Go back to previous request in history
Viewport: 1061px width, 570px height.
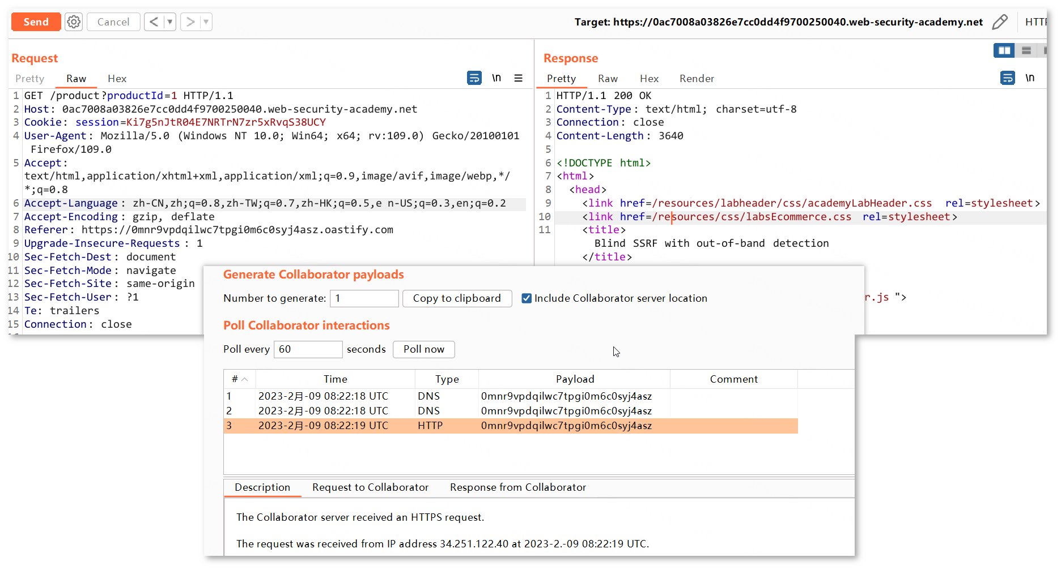tap(154, 22)
